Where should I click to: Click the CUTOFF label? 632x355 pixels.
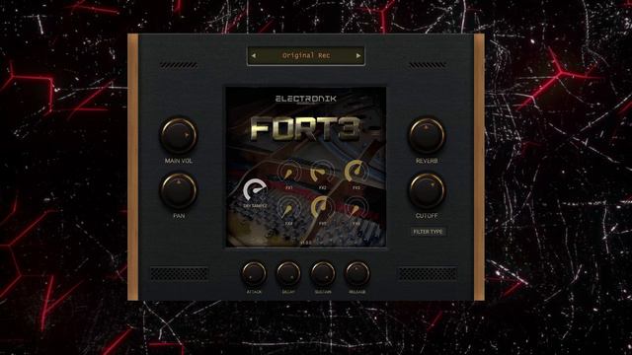click(x=427, y=216)
